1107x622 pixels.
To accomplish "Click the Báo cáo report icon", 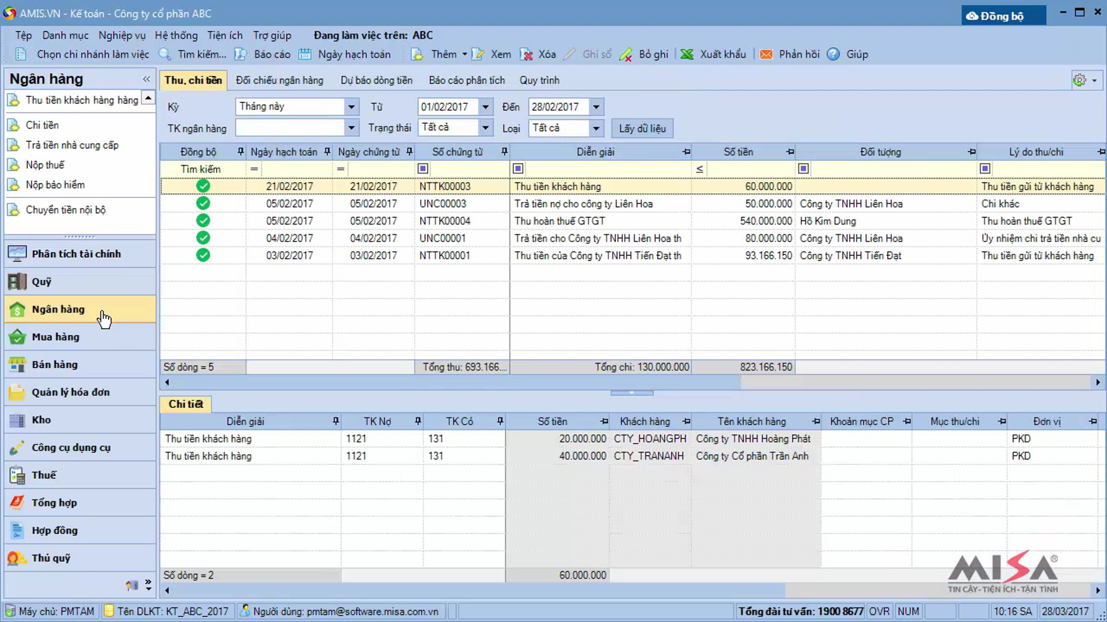I will coord(240,54).
